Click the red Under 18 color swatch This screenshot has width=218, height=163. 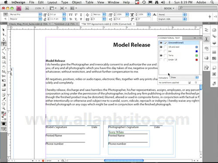tap(197, 60)
